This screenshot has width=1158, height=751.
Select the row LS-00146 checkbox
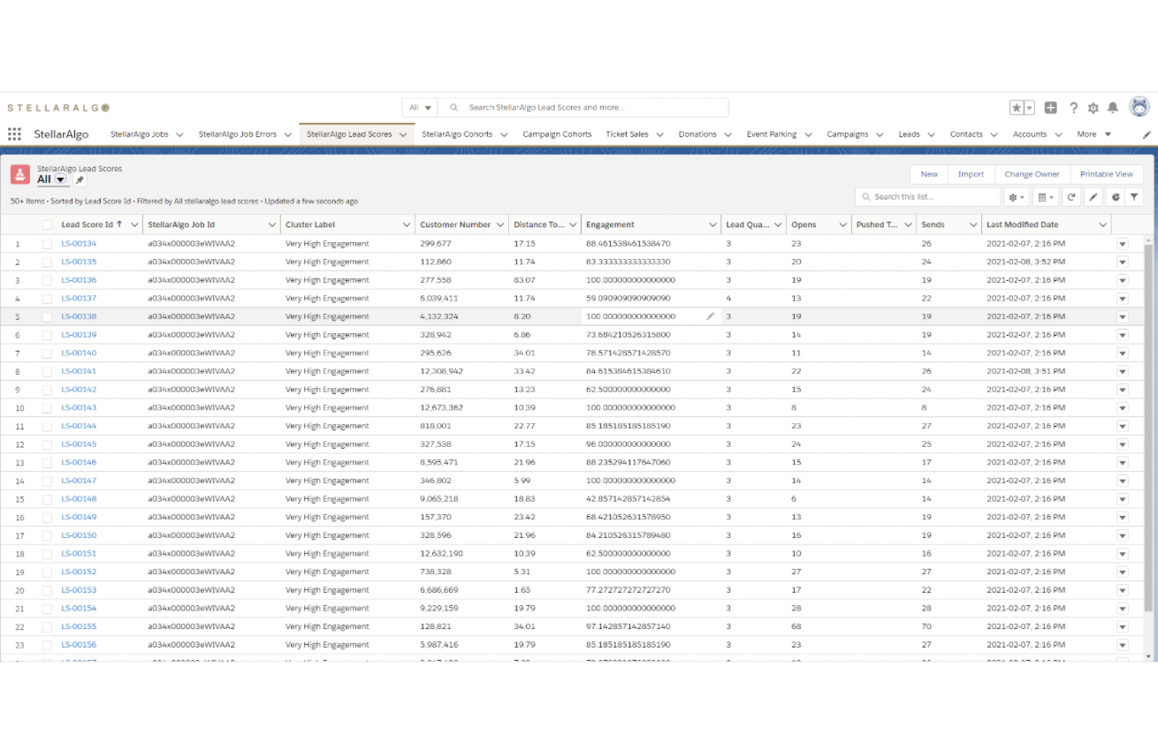click(x=47, y=462)
